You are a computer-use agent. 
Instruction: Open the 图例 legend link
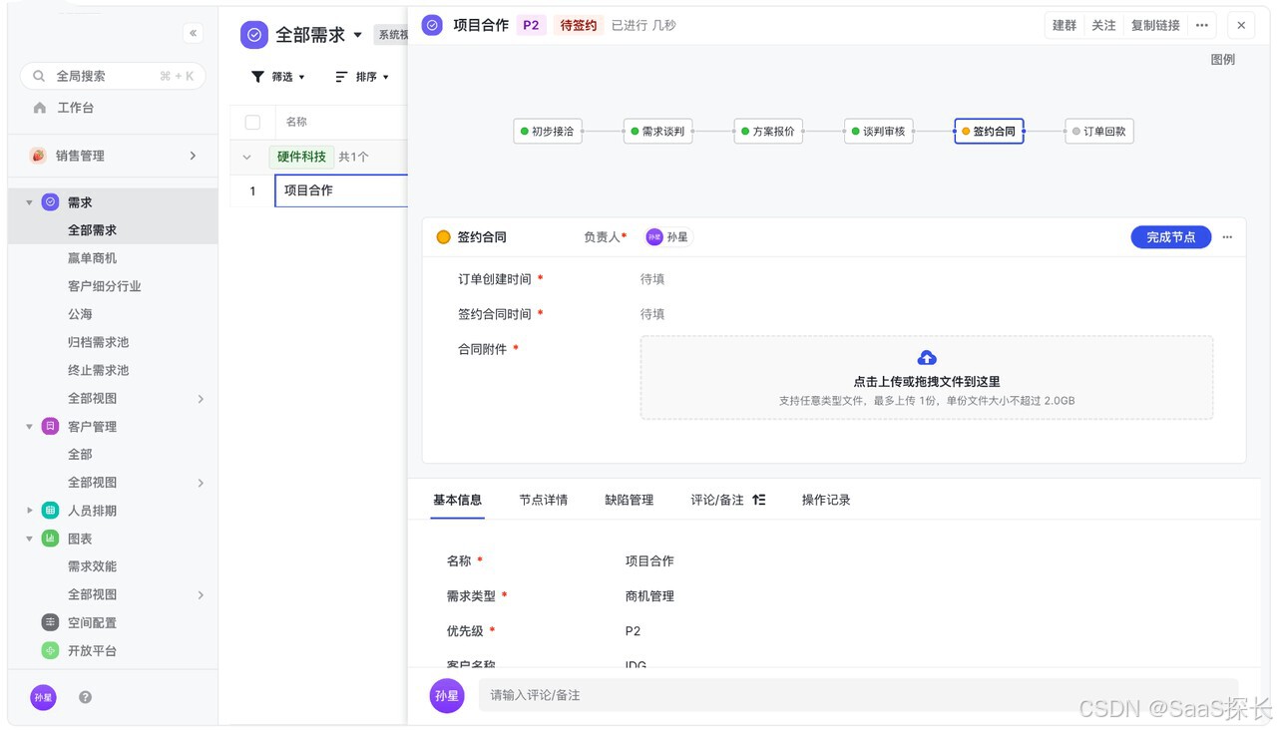click(1223, 60)
